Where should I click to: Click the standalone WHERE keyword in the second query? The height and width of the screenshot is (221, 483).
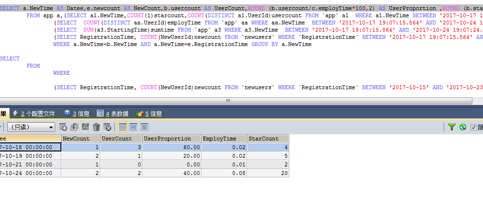point(61,73)
